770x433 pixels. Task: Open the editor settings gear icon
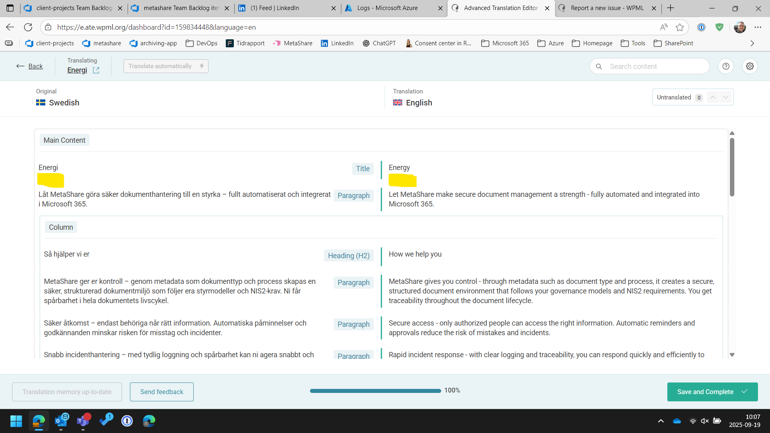pos(750,66)
